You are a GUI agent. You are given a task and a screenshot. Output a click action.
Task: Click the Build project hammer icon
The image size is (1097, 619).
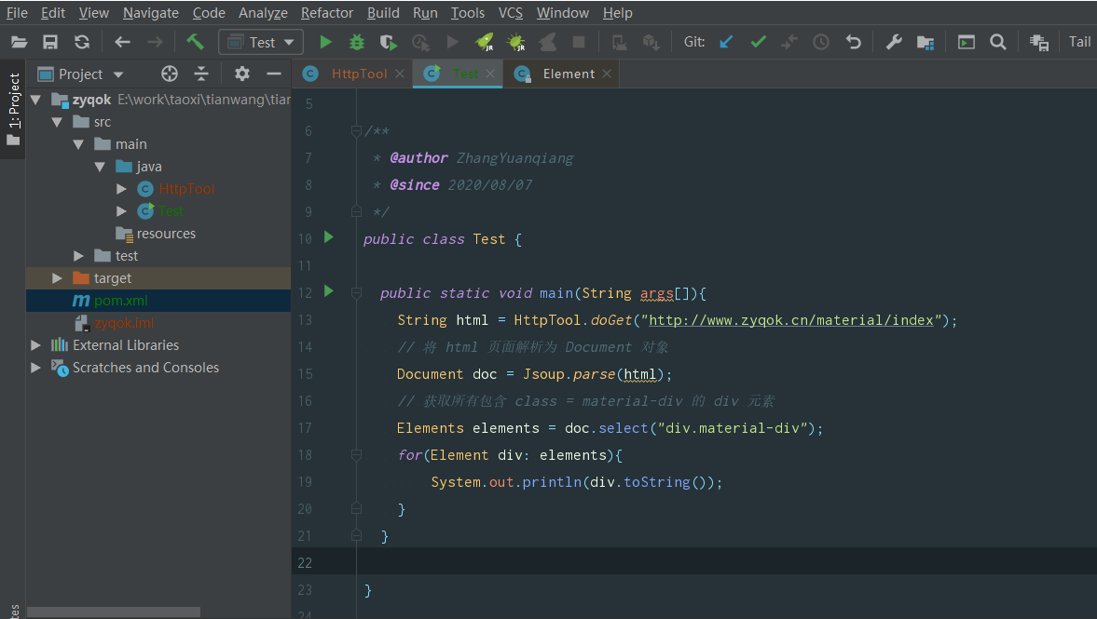pos(195,42)
